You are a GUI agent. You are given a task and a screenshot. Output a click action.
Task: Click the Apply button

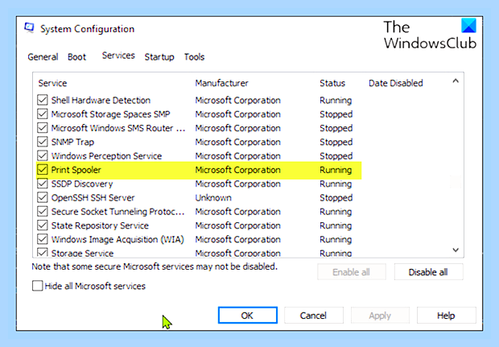click(380, 315)
